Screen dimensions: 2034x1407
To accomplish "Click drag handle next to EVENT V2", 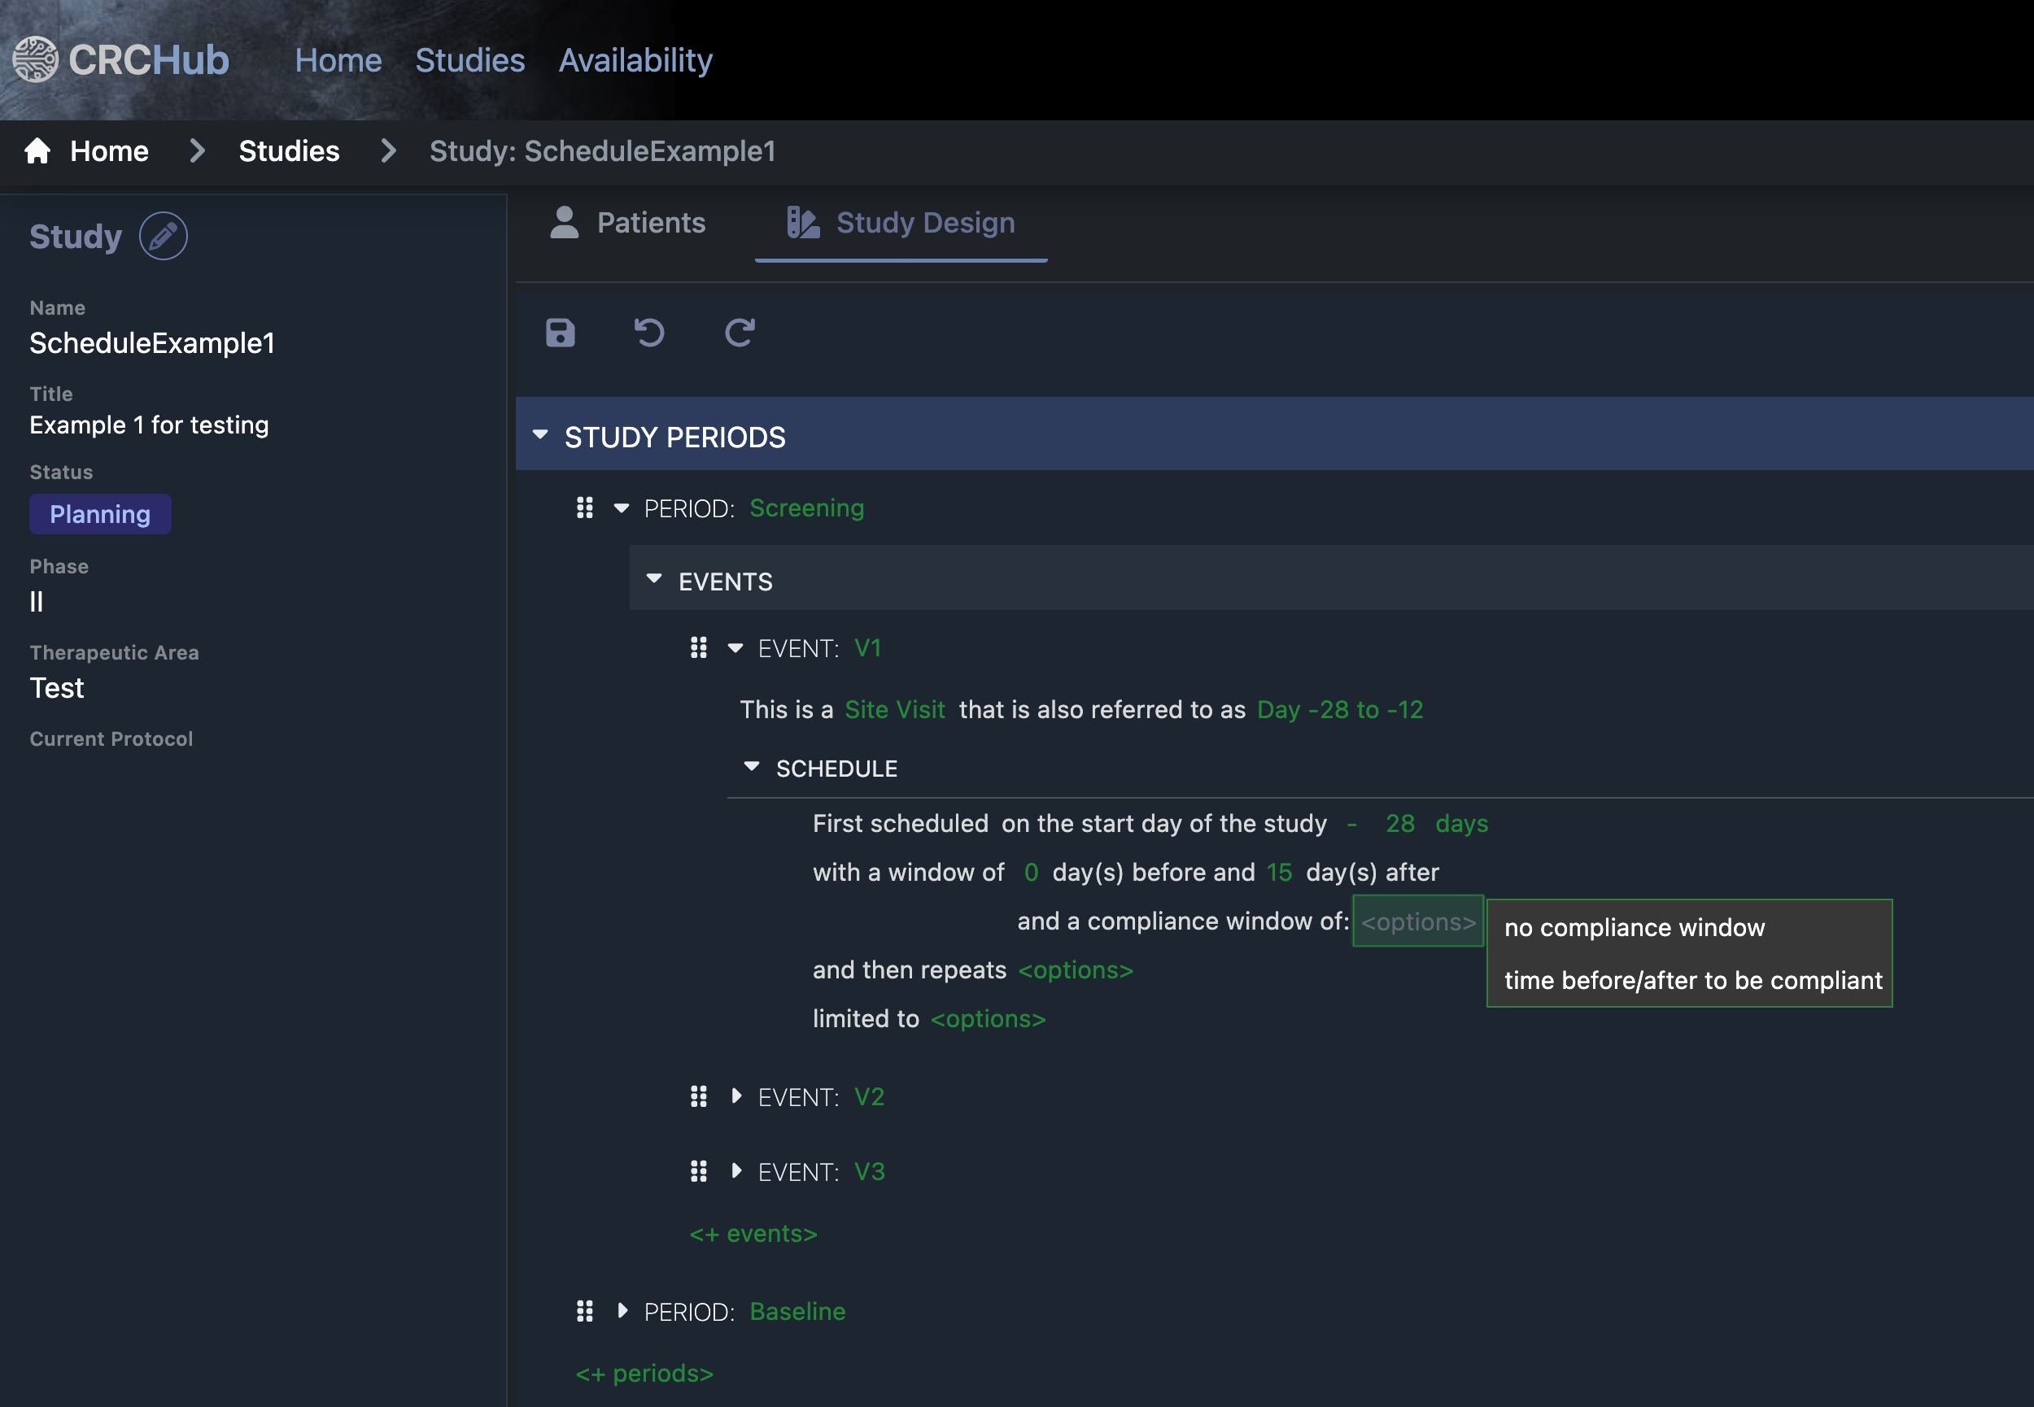I will coord(698,1096).
